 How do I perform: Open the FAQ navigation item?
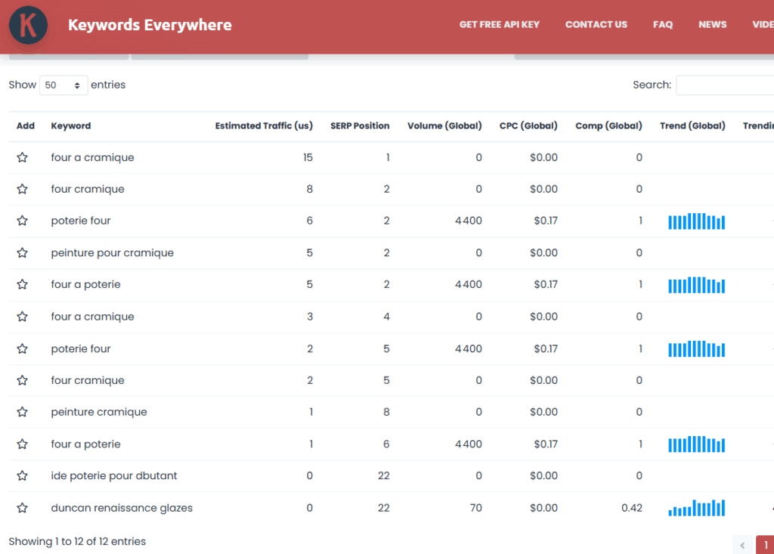662,25
